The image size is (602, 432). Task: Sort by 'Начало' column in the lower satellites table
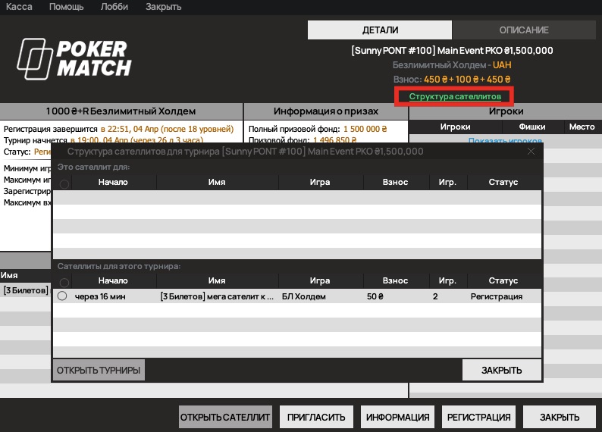click(113, 280)
